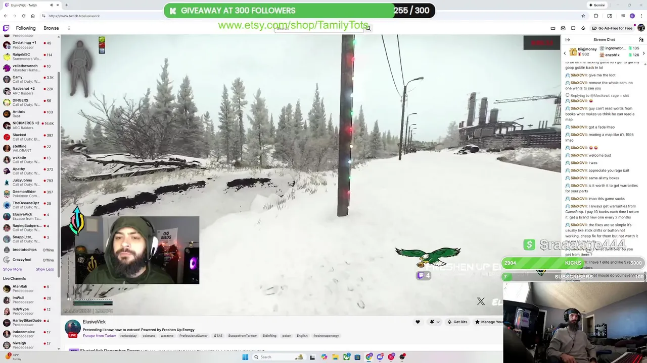Click Go Ad-Free for Free button
The width and height of the screenshot is (647, 363).
click(x=612, y=28)
